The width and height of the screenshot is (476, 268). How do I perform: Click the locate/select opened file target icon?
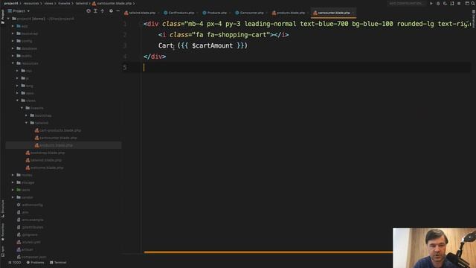tap(89, 11)
